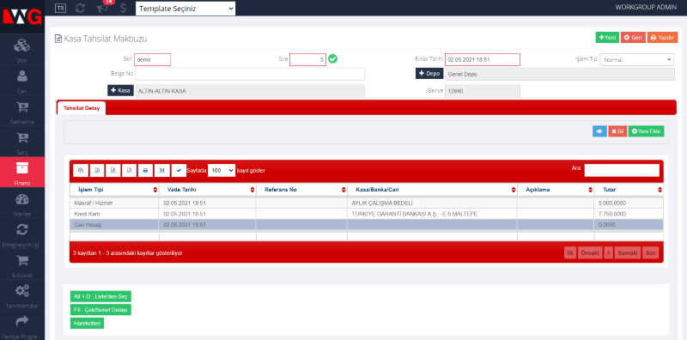687x340 pixels.
Task: Click WORKGROUP ADMIN user label
Action: click(646, 8)
